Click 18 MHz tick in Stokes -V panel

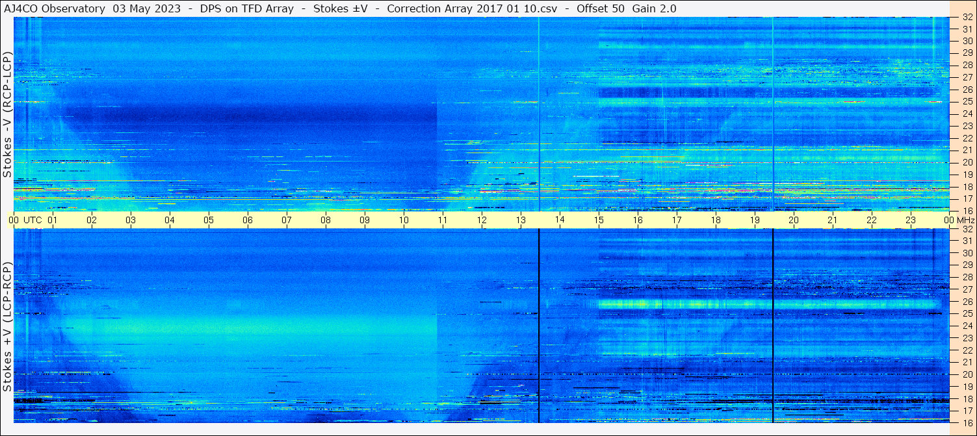[967, 187]
